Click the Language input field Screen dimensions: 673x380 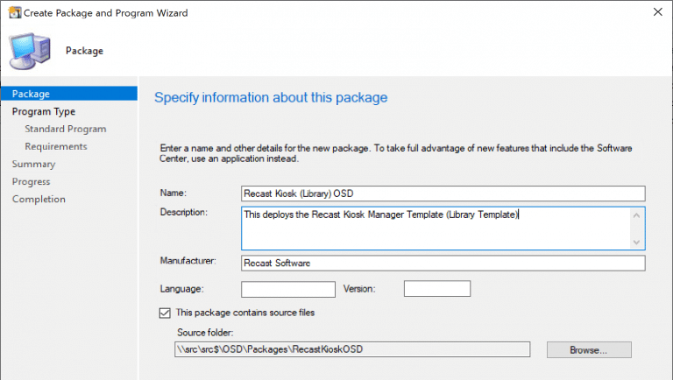point(287,289)
